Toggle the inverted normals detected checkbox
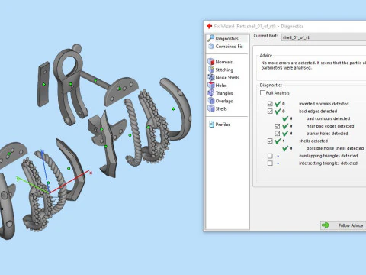 click(270, 104)
